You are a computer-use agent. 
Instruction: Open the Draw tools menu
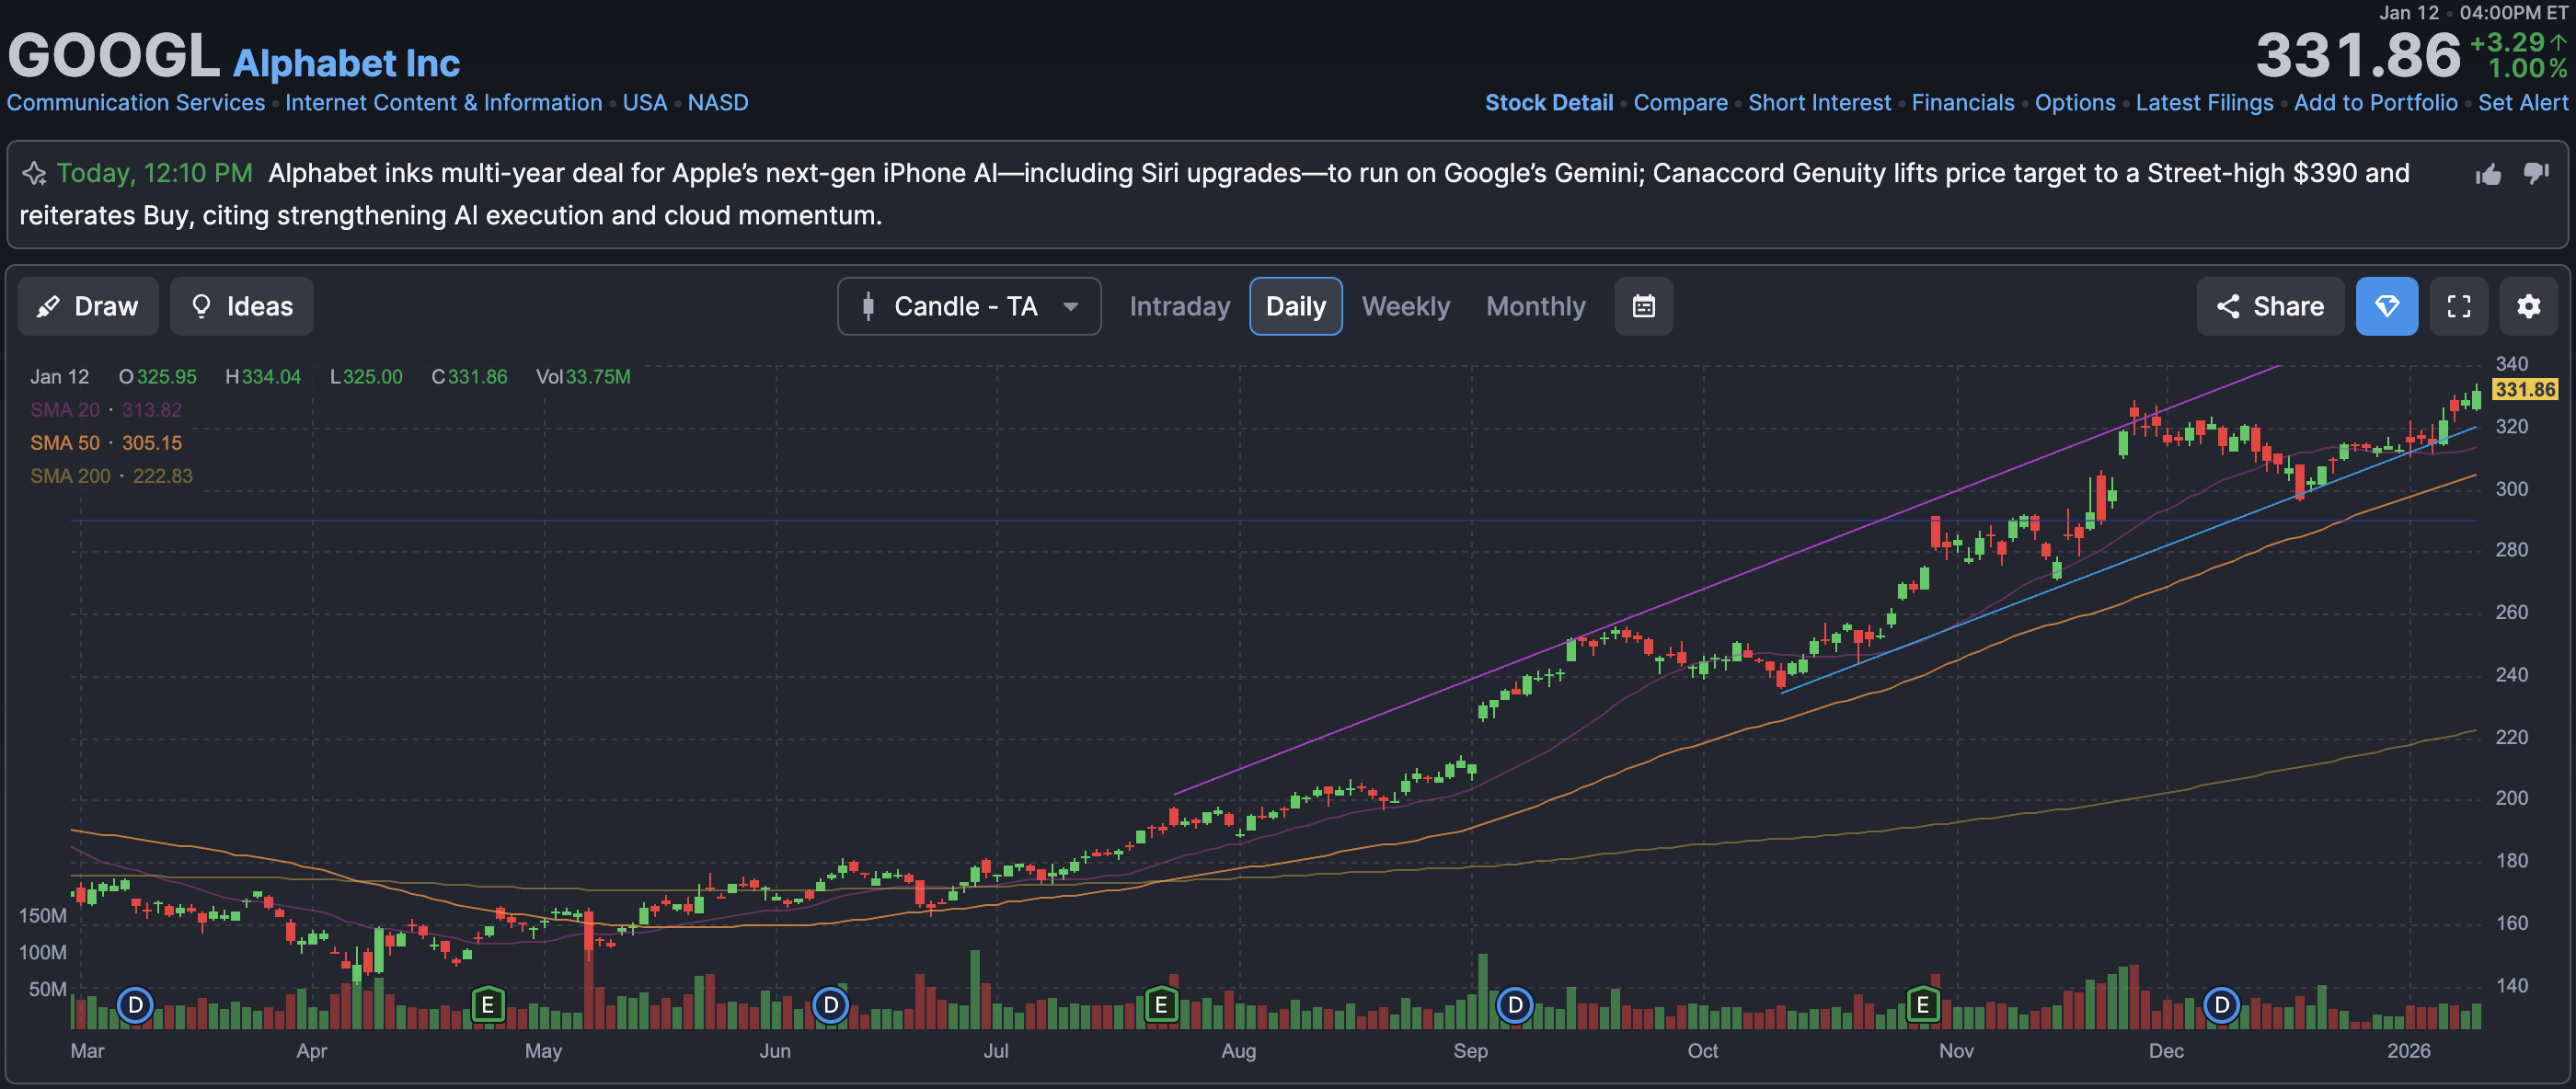tap(88, 306)
